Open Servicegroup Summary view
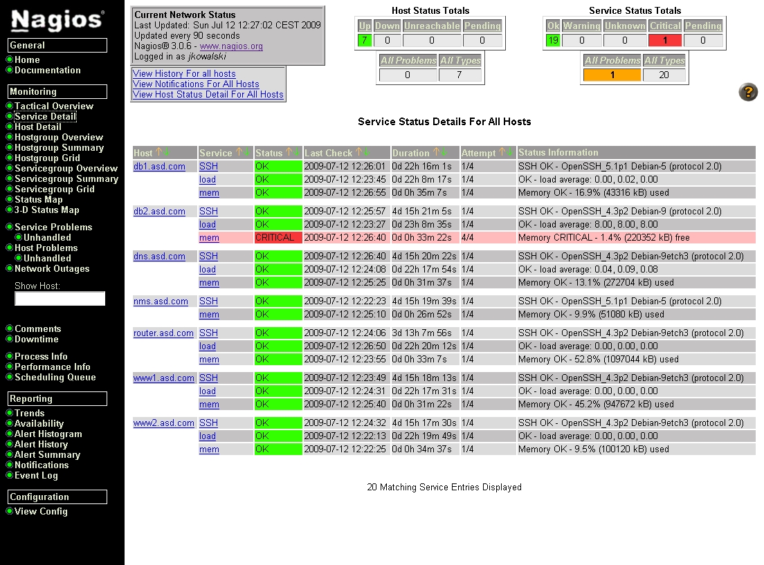 click(x=66, y=178)
